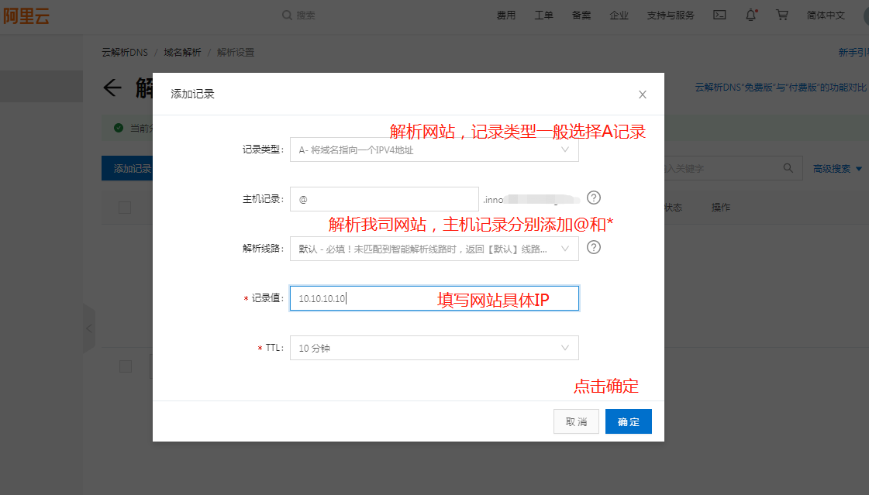Open the 企业 menu
Image resolution: width=869 pixels, height=495 pixels.
[x=619, y=15]
